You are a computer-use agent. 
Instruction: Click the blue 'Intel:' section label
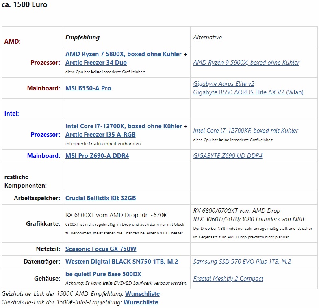12,114
